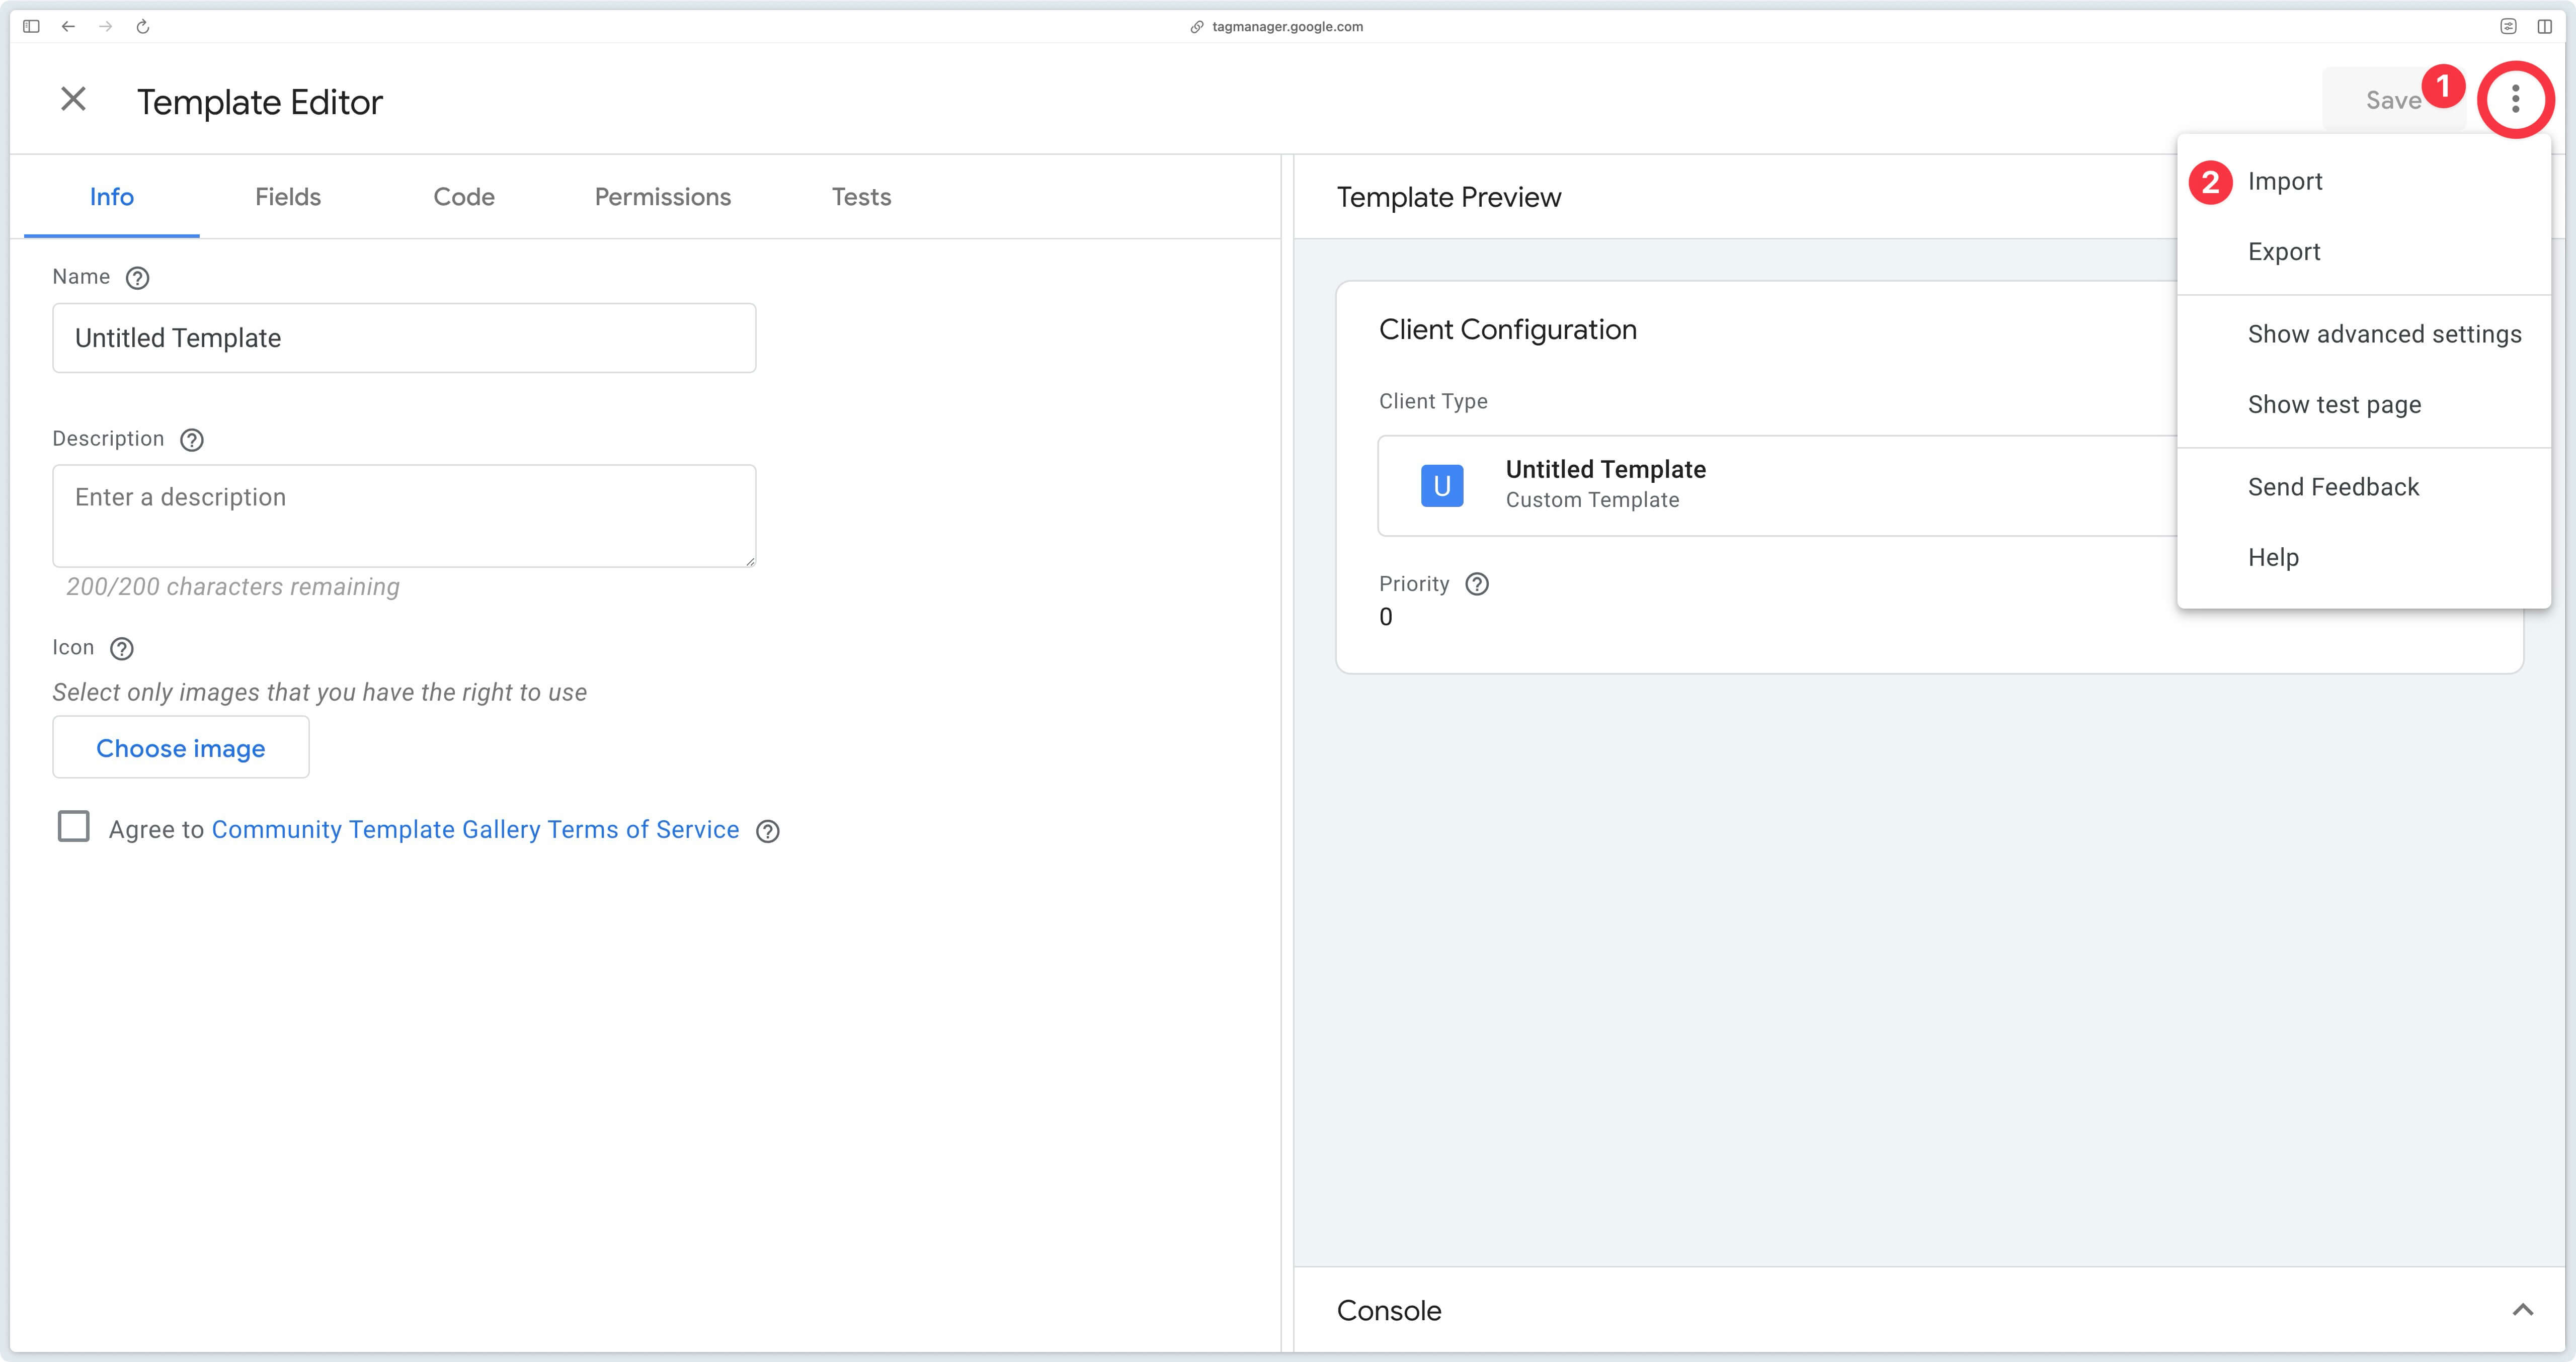Click the Untitled Template client type card
The height and width of the screenshot is (1362, 2576).
pyautogui.click(x=1777, y=486)
